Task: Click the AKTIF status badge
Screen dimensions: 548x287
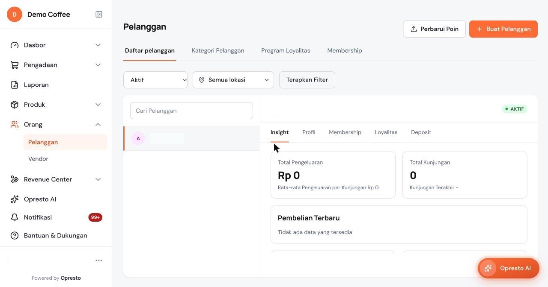Action: pos(515,109)
